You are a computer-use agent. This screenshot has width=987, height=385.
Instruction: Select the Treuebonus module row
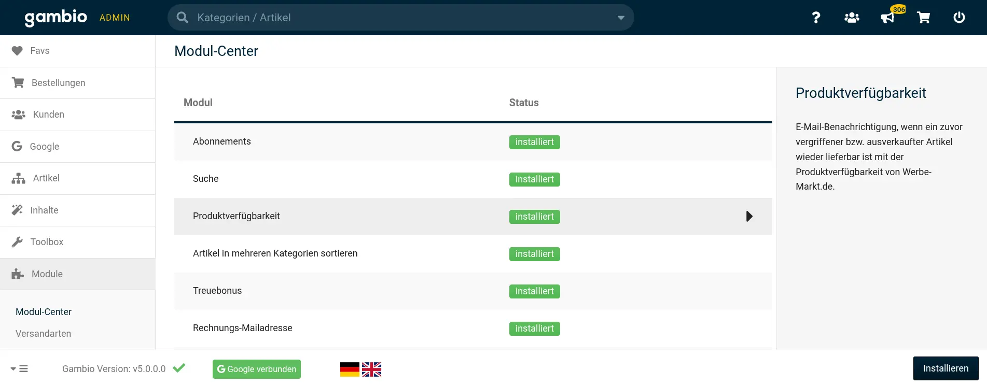click(x=217, y=291)
